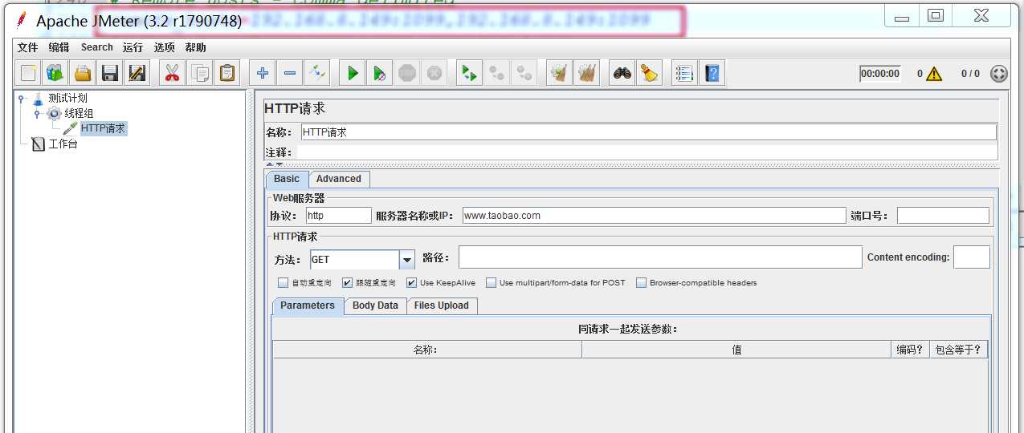This screenshot has height=433, width=1024.
Task: Enable Browser-compatible headers
Action: click(641, 283)
